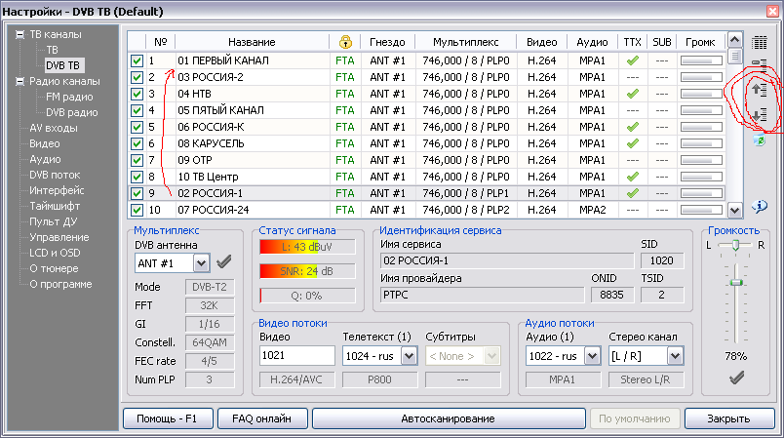The width and height of the screenshot is (784, 438).
Task: Click the channel grid view icon
Action: point(760,43)
